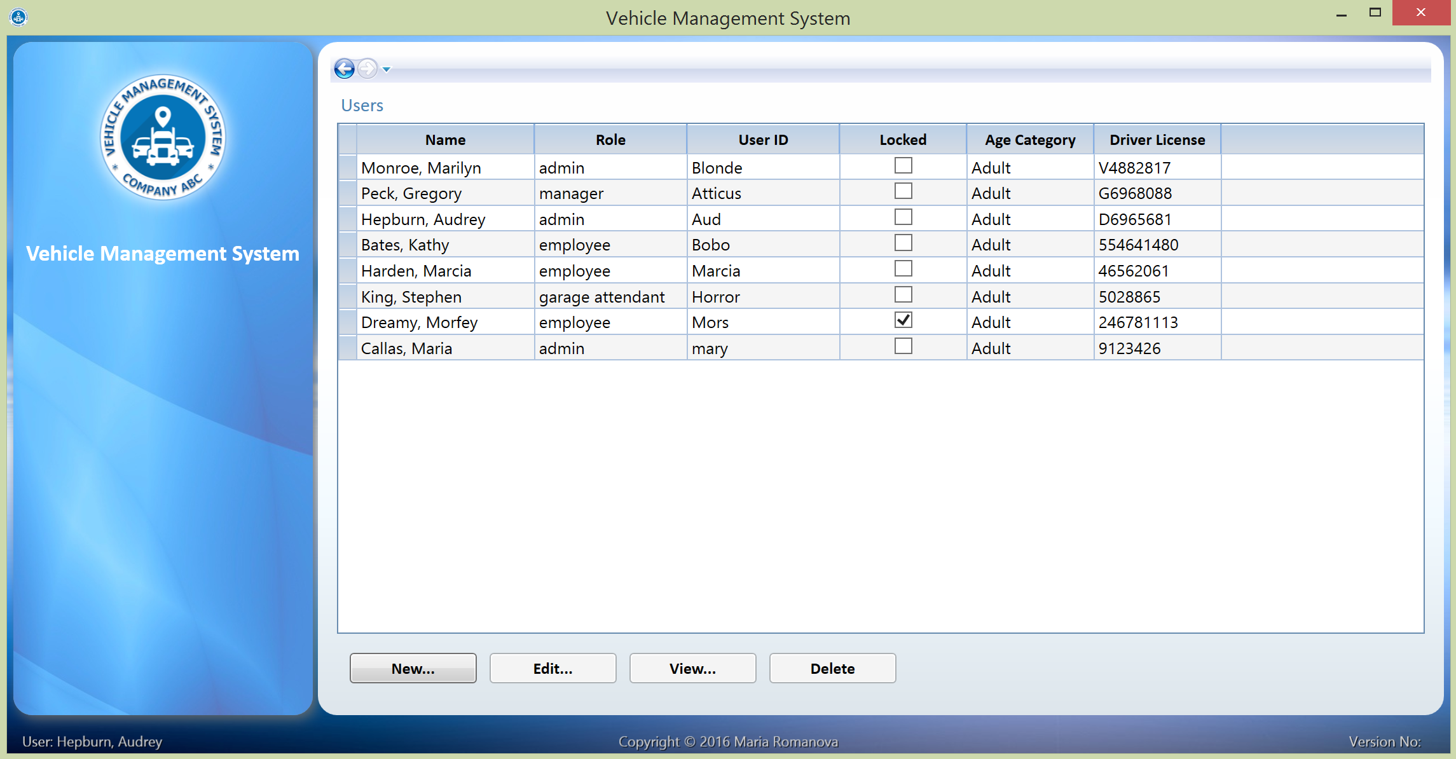Image resolution: width=1456 pixels, height=759 pixels.
Task: Toggle Locked checkbox for Monroe, Marilyn
Action: click(x=902, y=166)
